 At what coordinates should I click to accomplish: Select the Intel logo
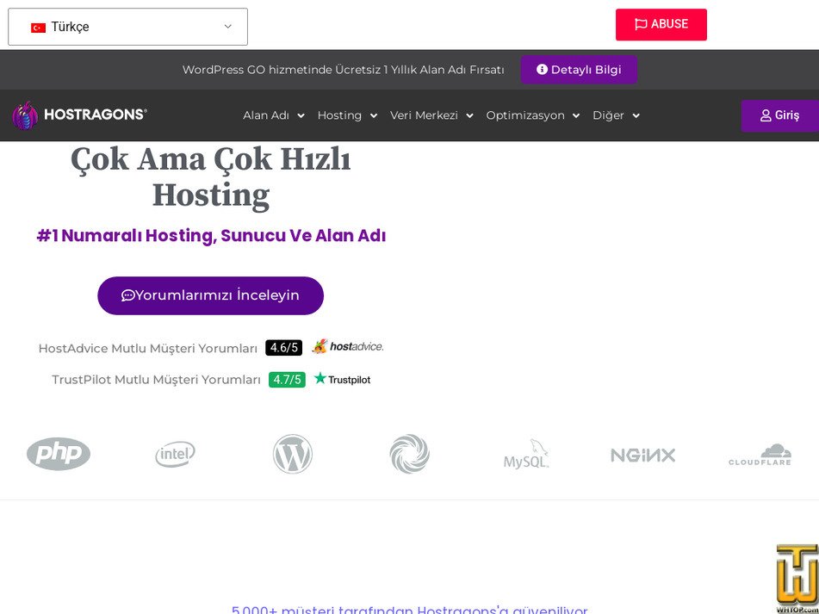tap(175, 454)
